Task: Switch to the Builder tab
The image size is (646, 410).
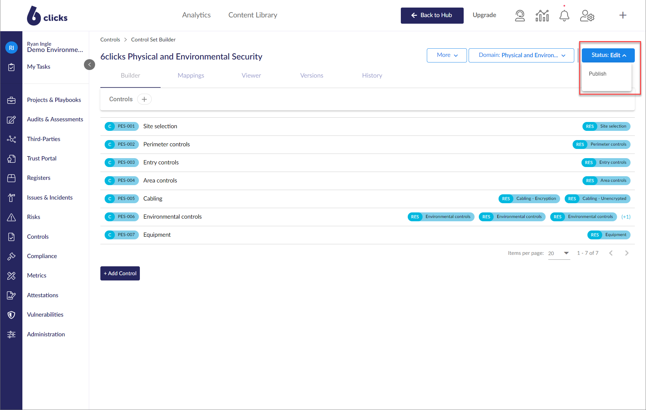Action: tap(130, 75)
